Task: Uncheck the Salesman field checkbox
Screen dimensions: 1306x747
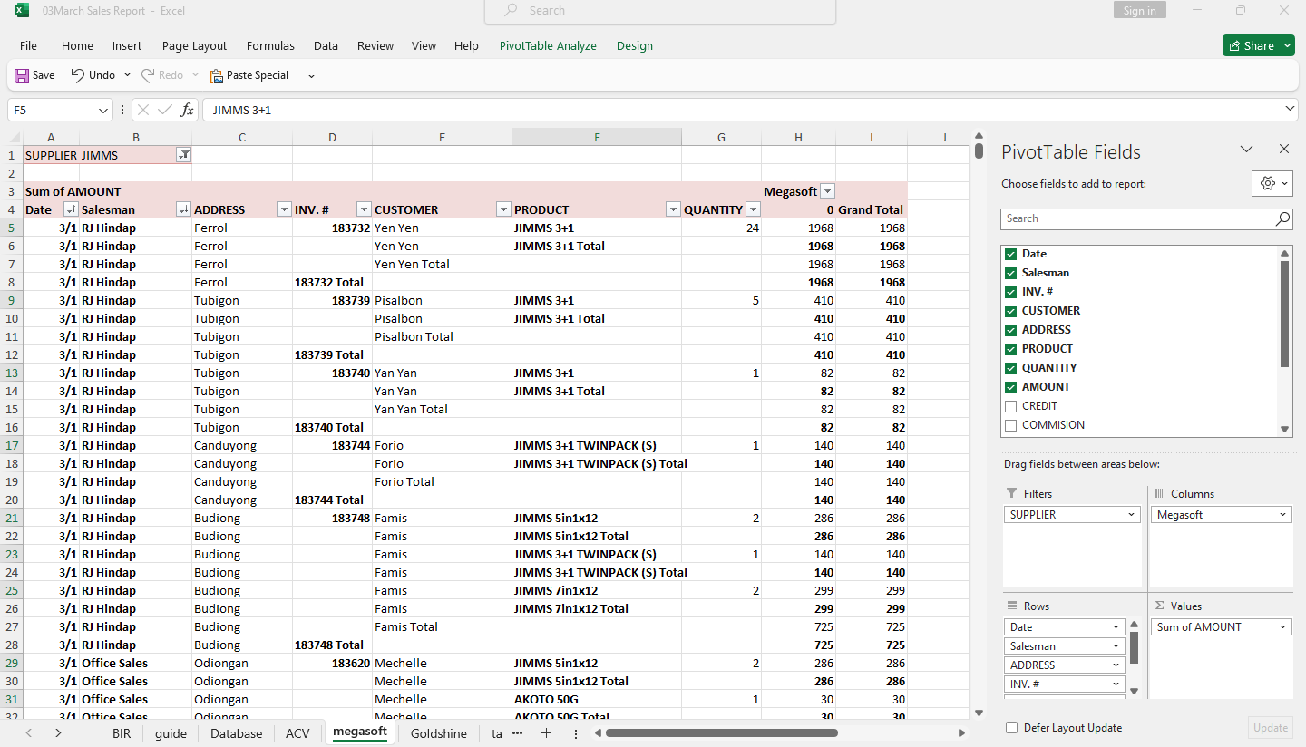Action: pos(1010,273)
